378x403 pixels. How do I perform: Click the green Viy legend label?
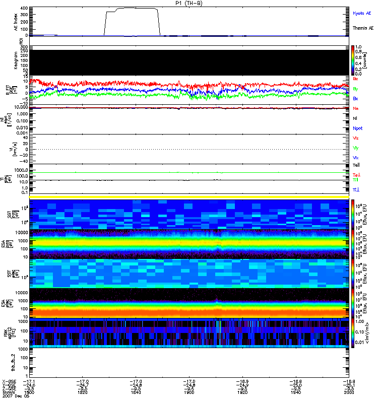pyautogui.click(x=356, y=148)
